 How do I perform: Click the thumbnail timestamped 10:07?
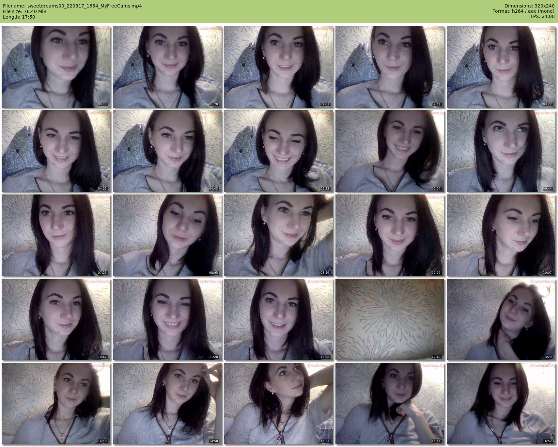tap(501, 235)
